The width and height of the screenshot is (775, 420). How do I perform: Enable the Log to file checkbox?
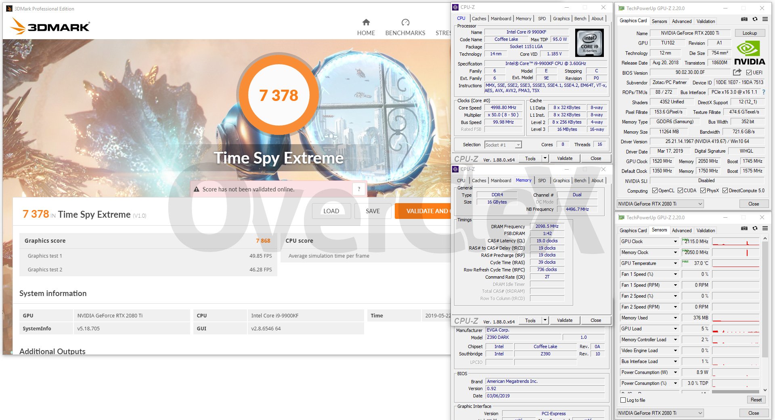click(623, 400)
